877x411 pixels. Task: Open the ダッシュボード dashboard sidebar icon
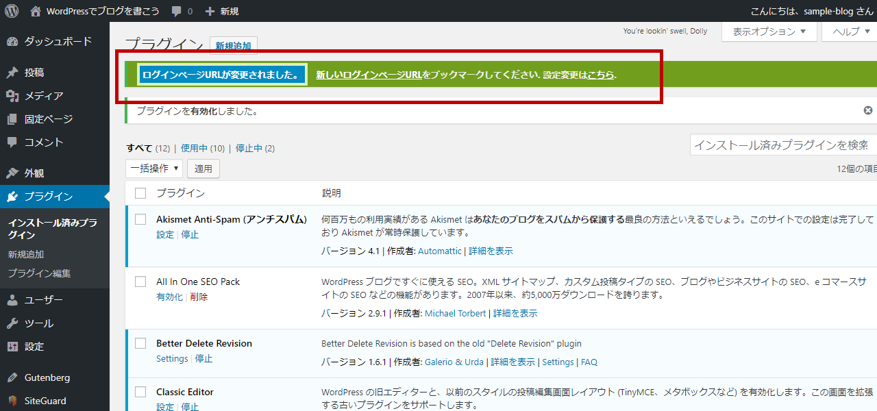pyautogui.click(x=12, y=41)
